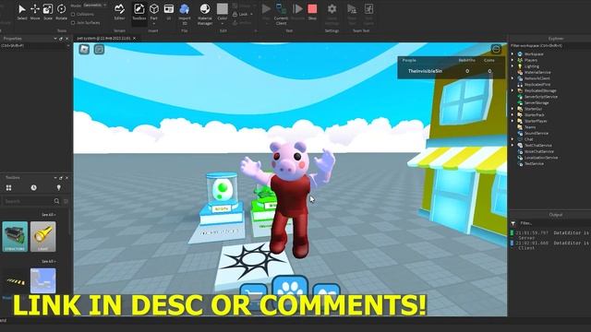The width and height of the screenshot is (591, 332).
Task: Select the flashlight Light asset thumbnail
Action: (43, 236)
